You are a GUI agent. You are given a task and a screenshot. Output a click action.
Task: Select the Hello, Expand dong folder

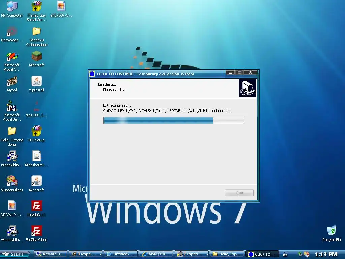click(12, 131)
